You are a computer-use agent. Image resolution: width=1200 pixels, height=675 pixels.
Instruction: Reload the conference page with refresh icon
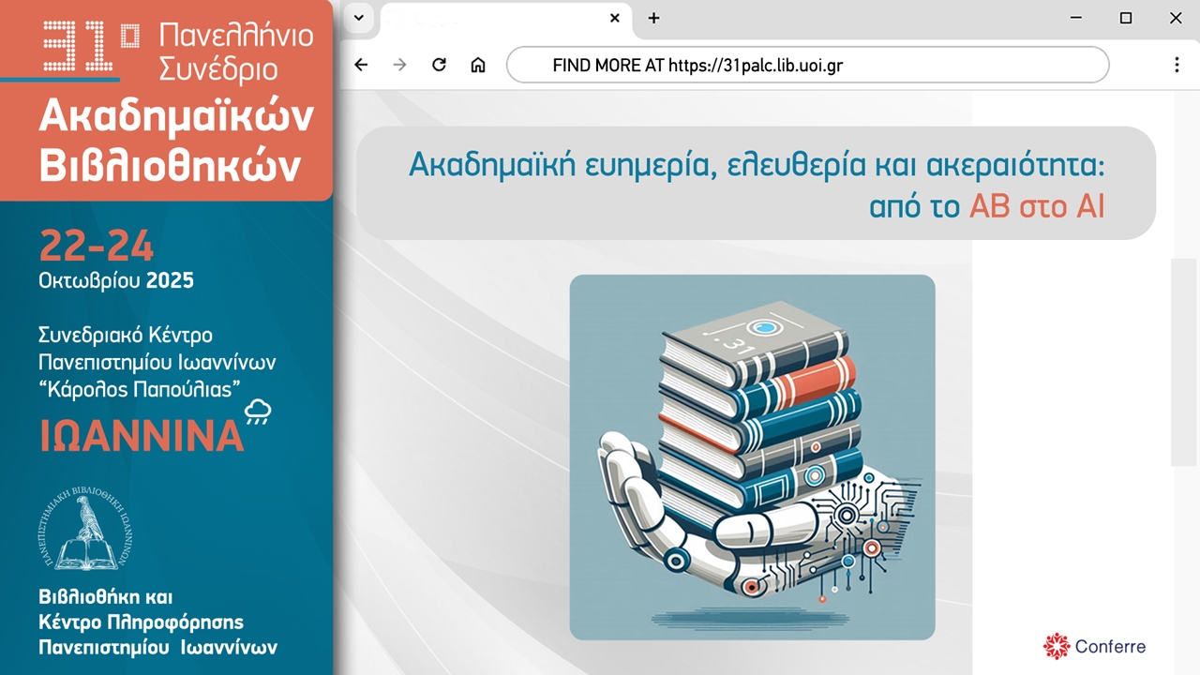coord(439,65)
